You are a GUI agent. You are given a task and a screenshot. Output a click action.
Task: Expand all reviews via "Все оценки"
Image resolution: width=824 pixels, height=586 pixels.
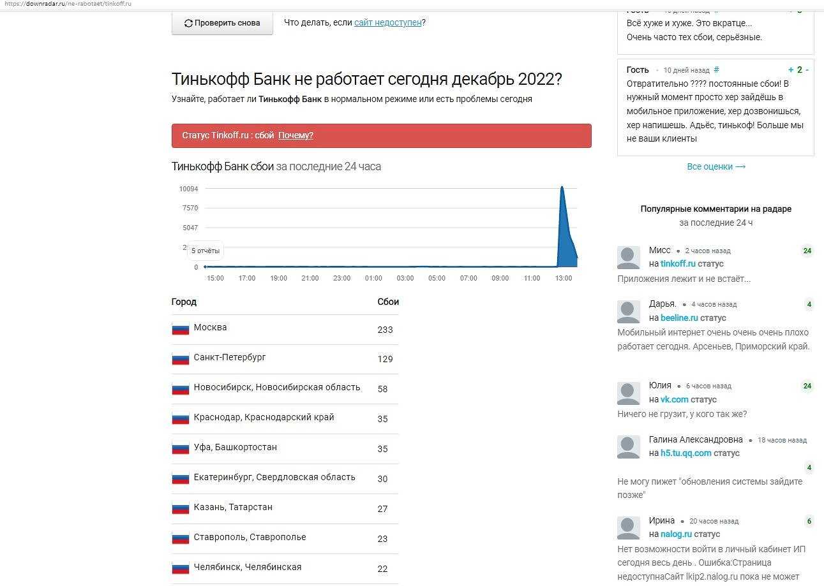(x=716, y=166)
